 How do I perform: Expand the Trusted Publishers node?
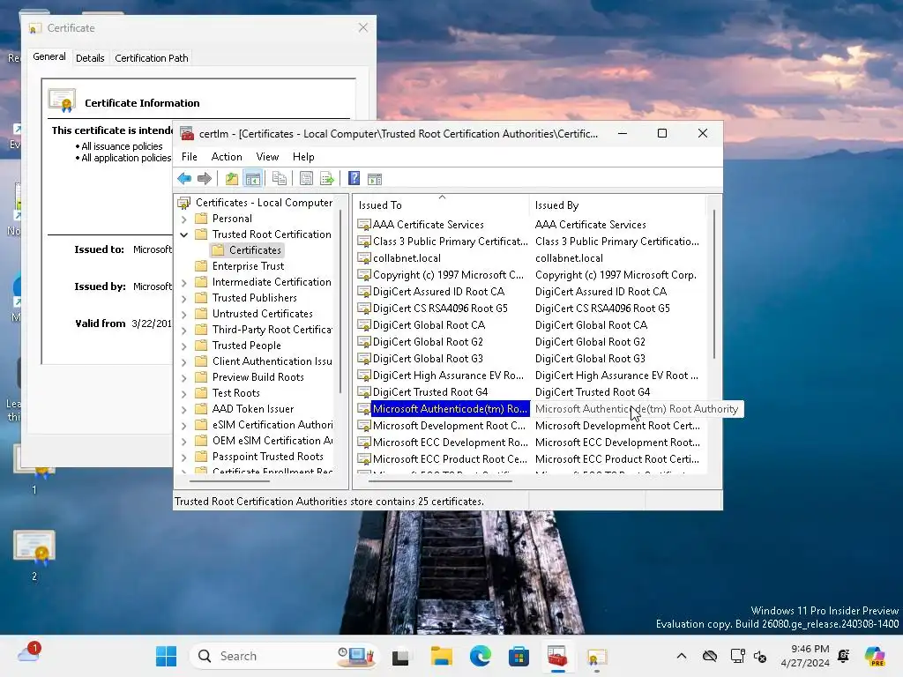point(183,298)
